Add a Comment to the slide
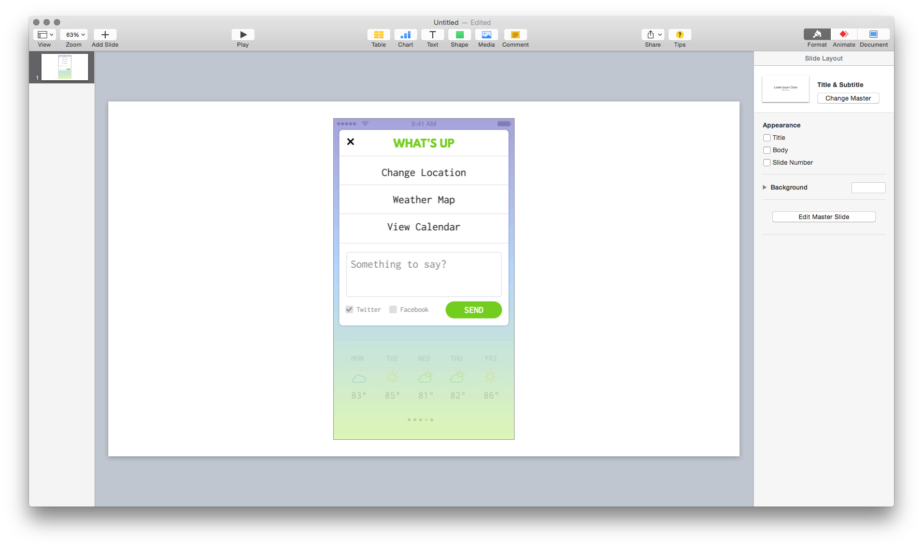This screenshot has height=548, width=923. 515,35
